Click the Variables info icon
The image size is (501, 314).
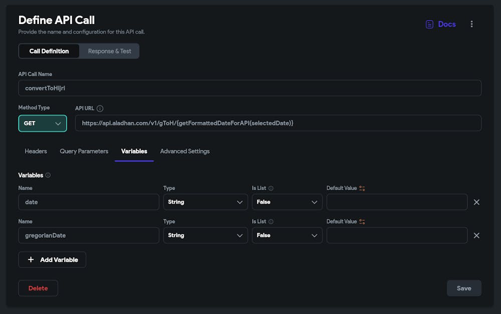[48, 175]
